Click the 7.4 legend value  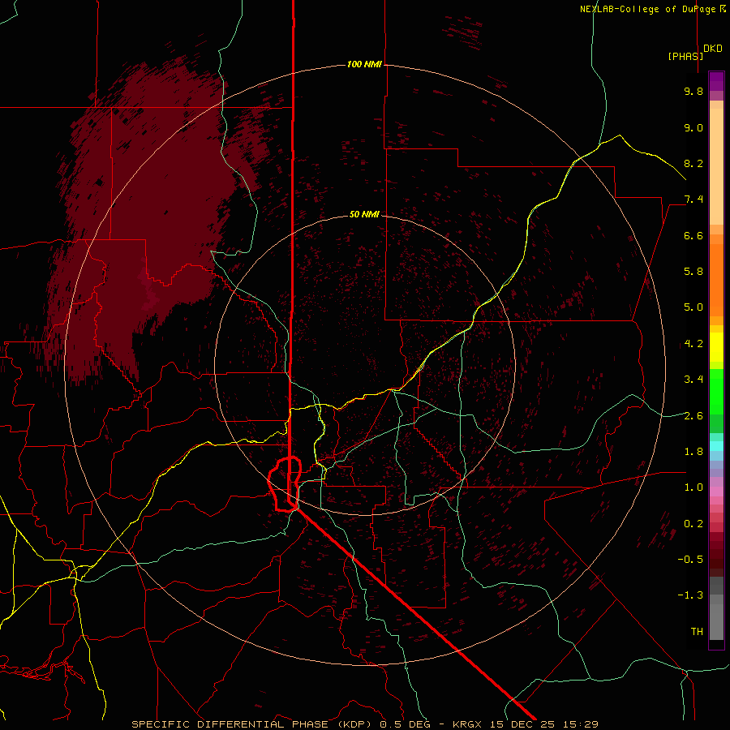pos(693,200)
